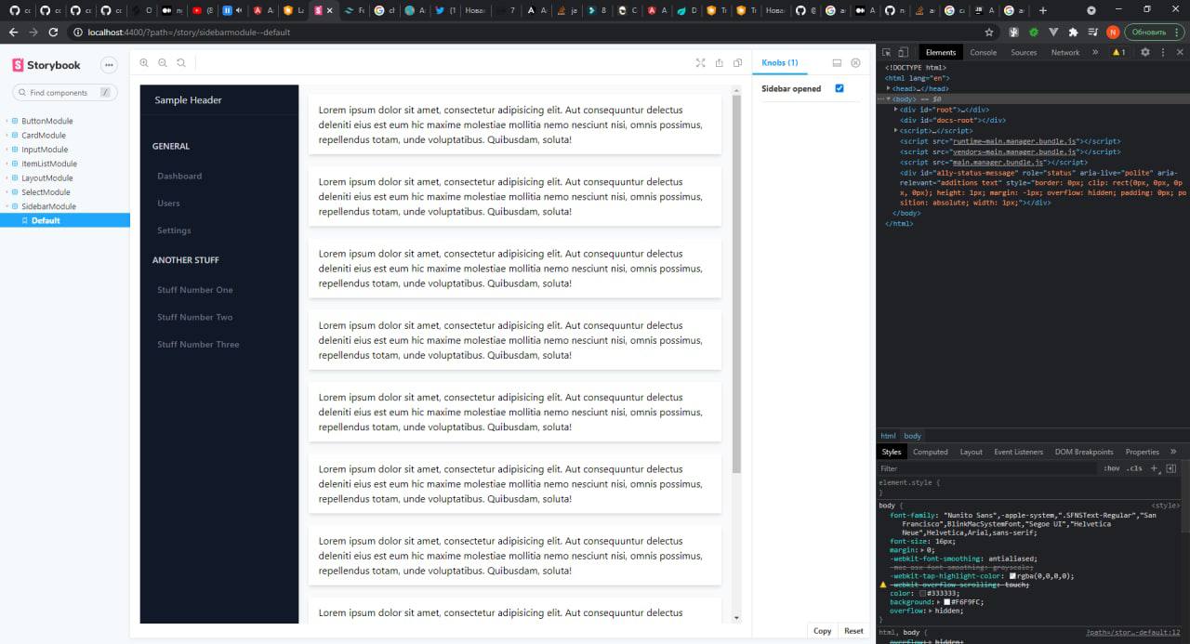Image resolution: width=1190 pixels, height=644 pixels.
Task: Open DevTools settings gear
Action: pyautogui.click(x=1145, y=52)
